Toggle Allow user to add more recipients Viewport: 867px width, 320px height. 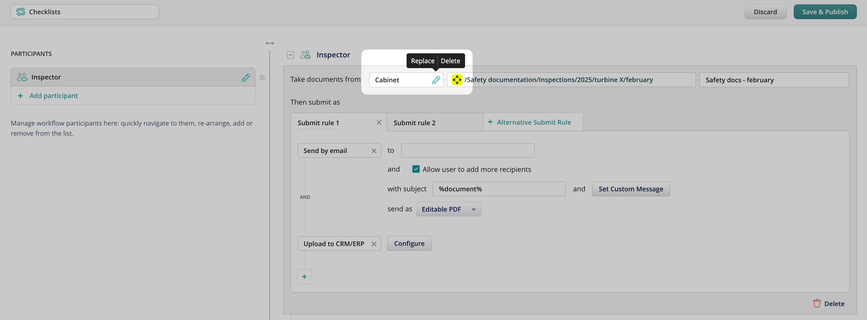click(416, 169)
